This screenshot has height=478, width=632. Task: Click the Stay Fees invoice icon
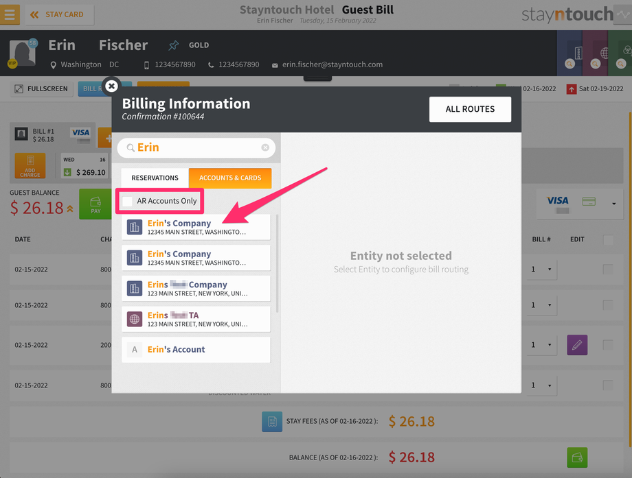(x=272, y=422)
